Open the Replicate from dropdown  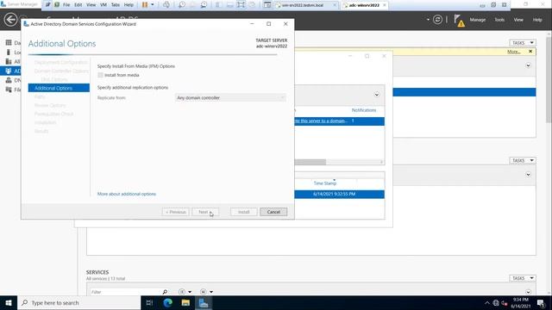click(x=230, y=97)
